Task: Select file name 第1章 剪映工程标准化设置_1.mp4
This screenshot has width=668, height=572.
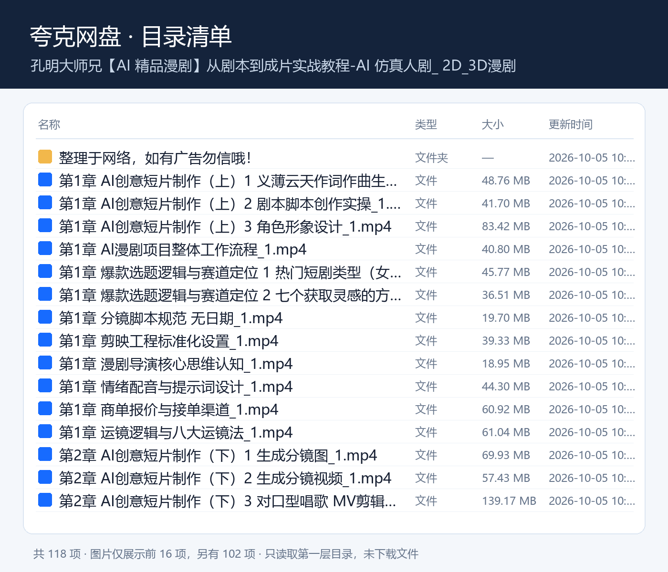Action: (x=168, y=341)
